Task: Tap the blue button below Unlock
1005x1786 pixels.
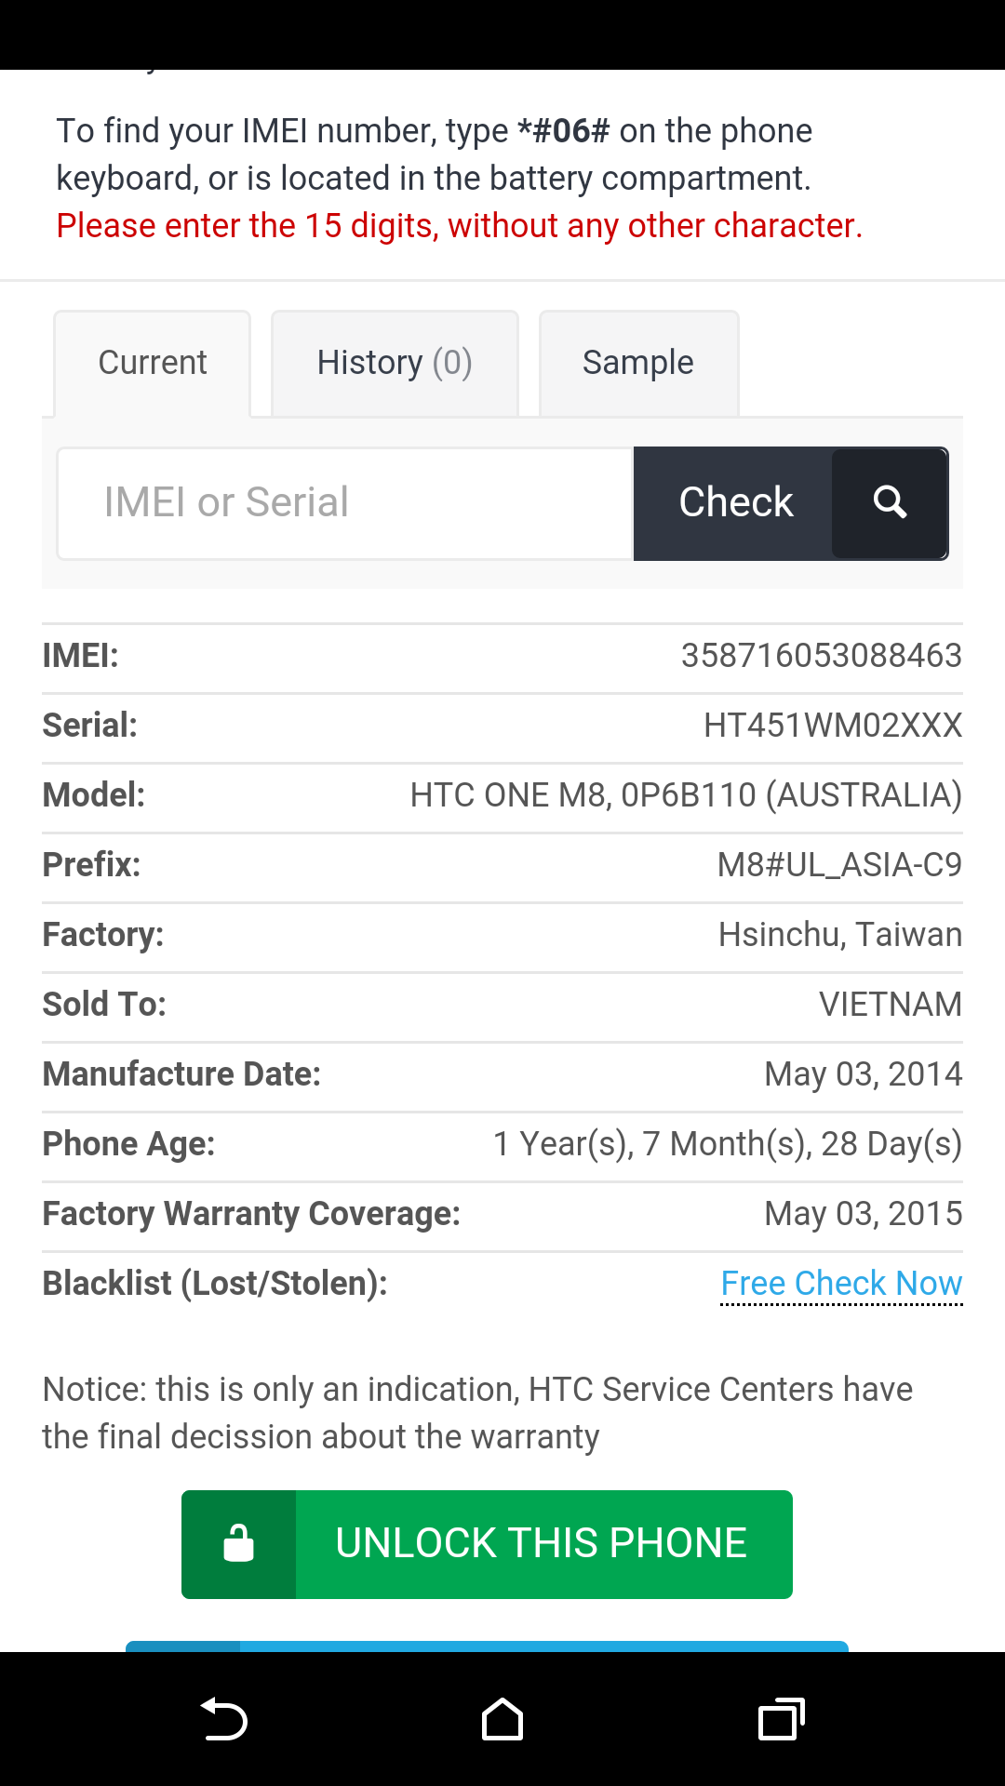Action: [x=487, y=1646]
